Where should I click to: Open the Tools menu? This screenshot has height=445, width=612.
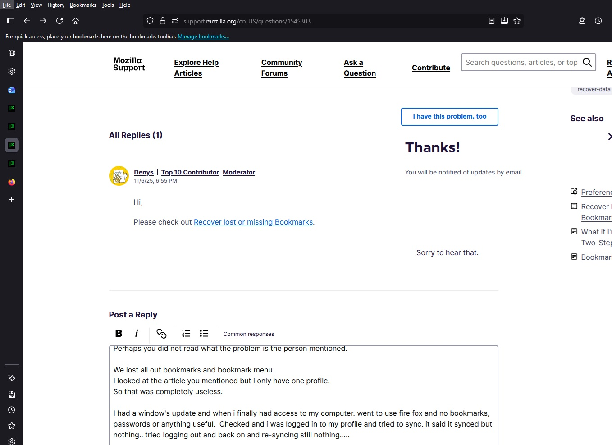108,5
